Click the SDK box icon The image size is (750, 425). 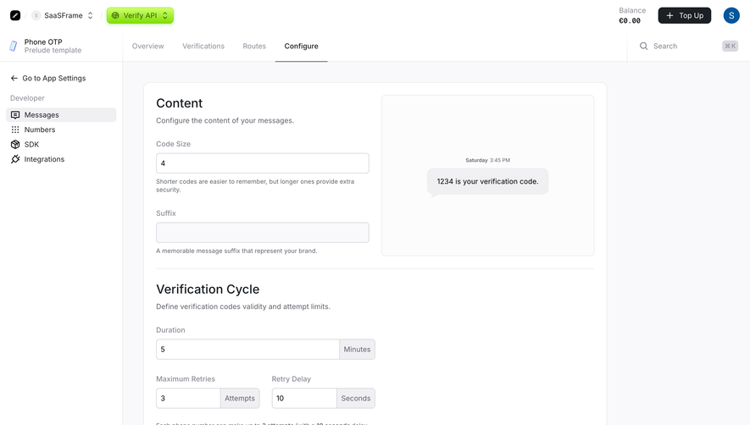[x=15, y=145]
